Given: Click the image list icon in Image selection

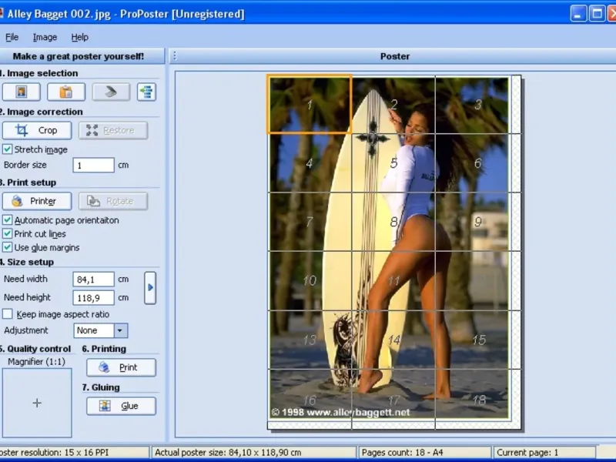Looking at the screenshot, I should coord(146,92).
